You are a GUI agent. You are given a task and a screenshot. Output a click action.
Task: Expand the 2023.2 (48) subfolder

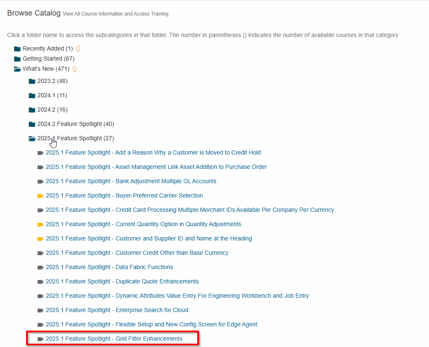[x=53, y=81]
